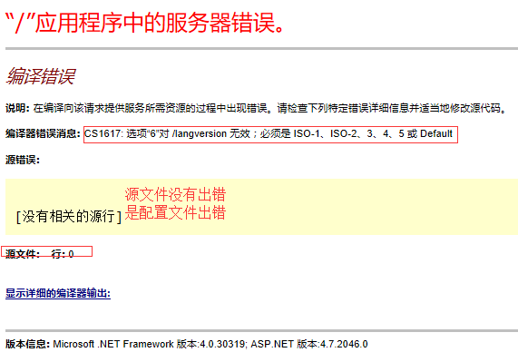Click the [没有相关的源行] text
Screen dimensions: 518x362
[69, 217]
